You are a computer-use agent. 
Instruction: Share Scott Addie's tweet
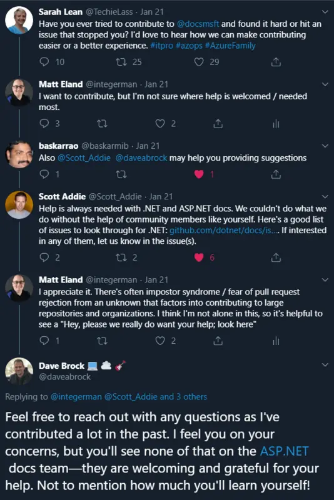click(x=276, y=257)
